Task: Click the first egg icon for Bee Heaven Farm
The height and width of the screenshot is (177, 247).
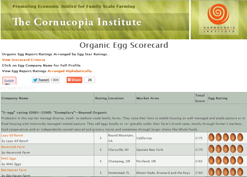Action: pyautogui.click(x=211, y=172)
